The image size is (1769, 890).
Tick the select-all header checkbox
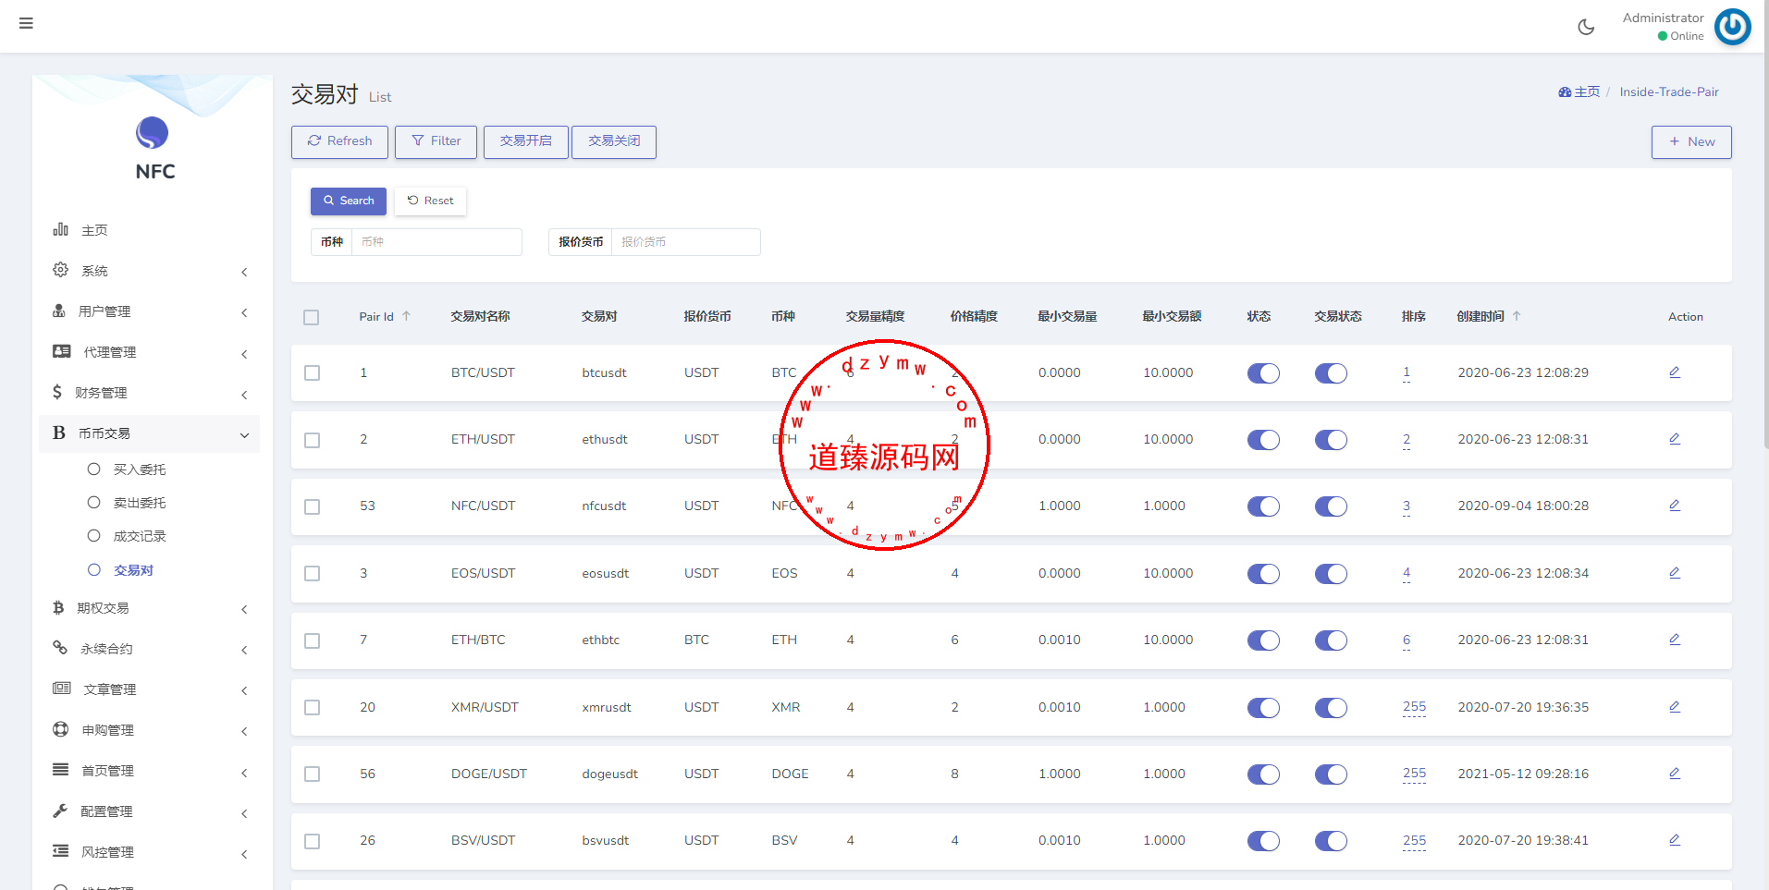click(x=312, y=317)
